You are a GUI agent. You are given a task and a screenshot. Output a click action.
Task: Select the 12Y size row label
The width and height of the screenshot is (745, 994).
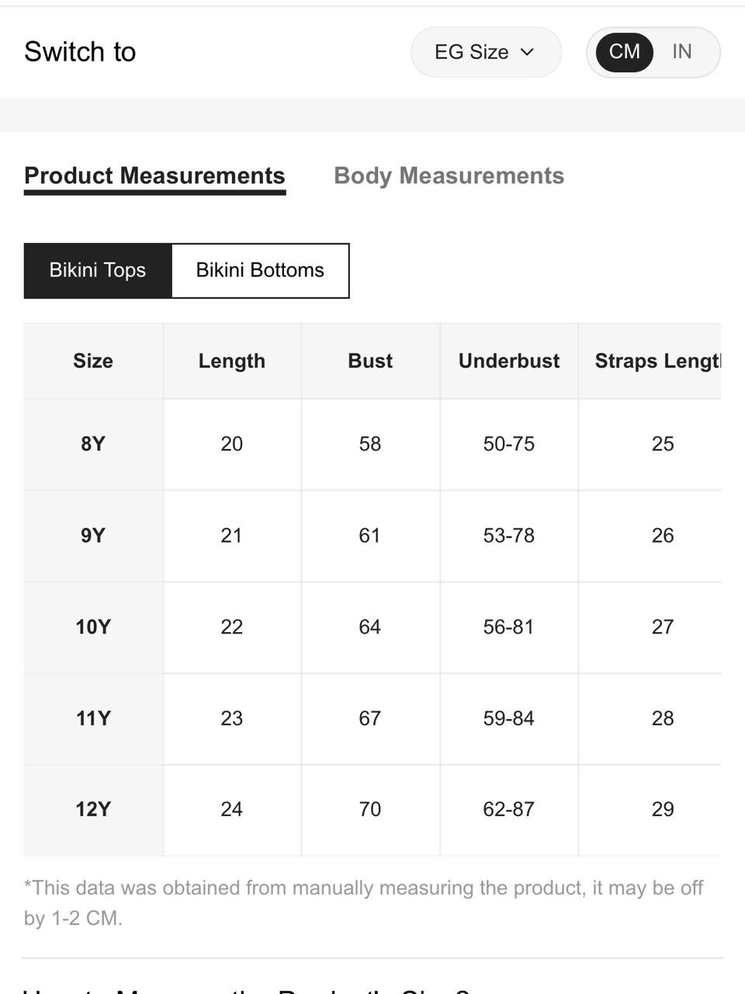coord(93,810)
